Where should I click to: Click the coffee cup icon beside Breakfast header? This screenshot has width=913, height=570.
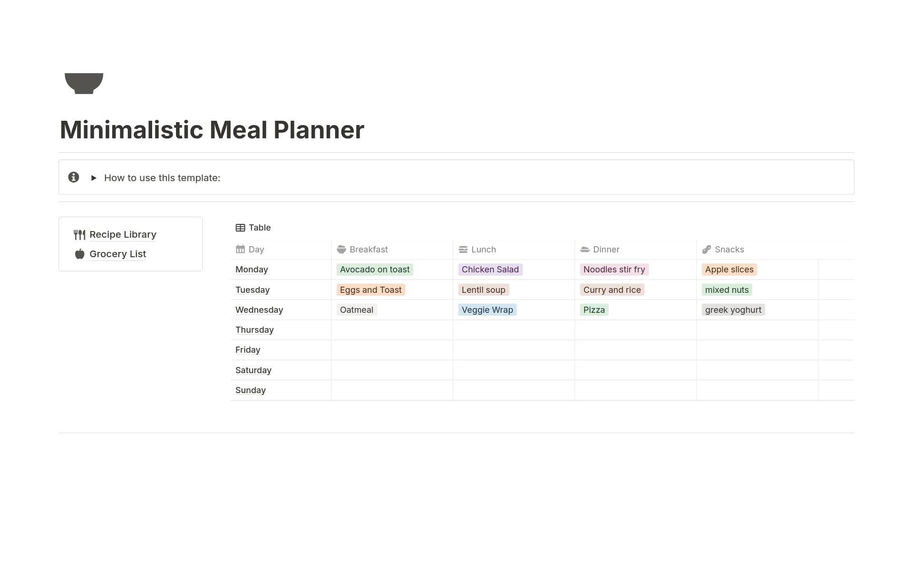341,249
